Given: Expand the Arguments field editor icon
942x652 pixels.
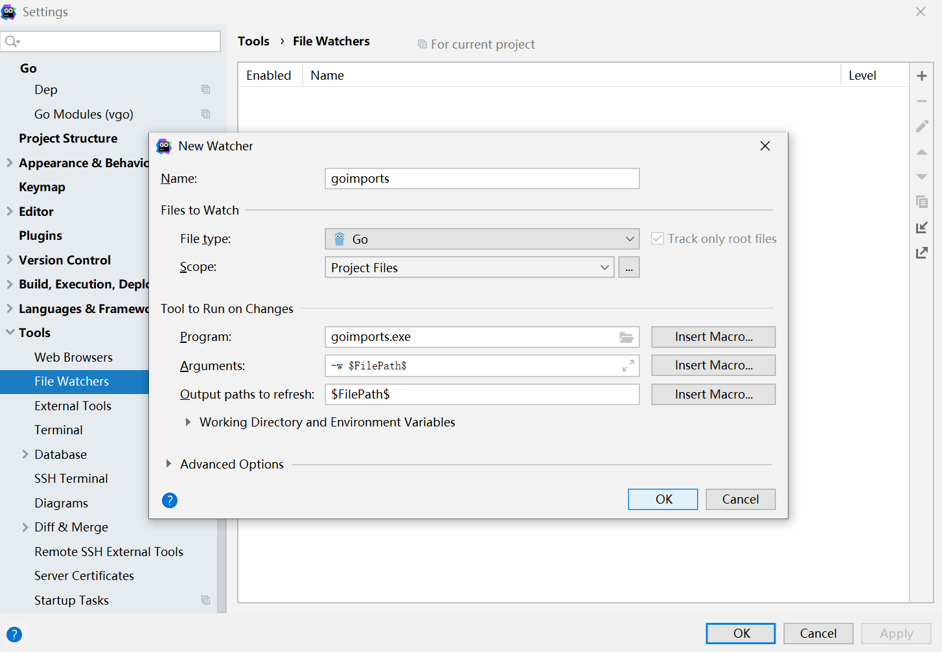Looking at the screenshot, I should pyautogui.click(x=628, y=366).
